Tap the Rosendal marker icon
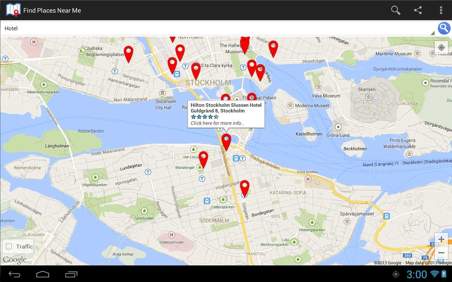Screen dimensions: 452x282 click(426, 82)
